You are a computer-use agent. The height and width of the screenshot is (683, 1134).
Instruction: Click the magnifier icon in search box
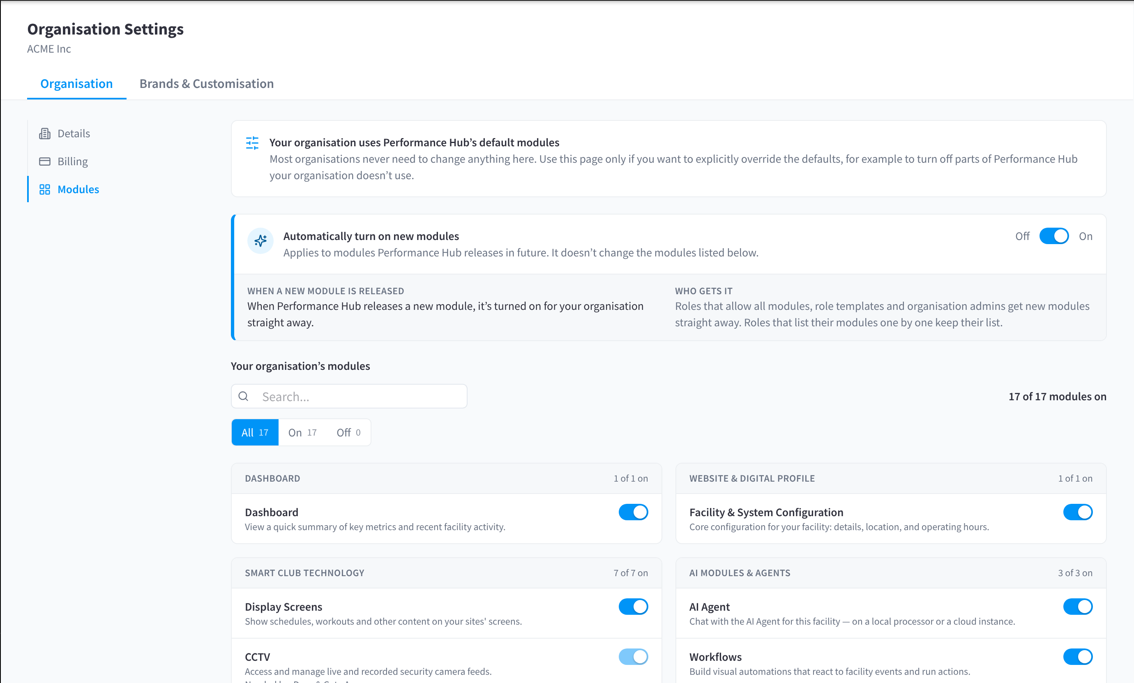click(243, 396)
